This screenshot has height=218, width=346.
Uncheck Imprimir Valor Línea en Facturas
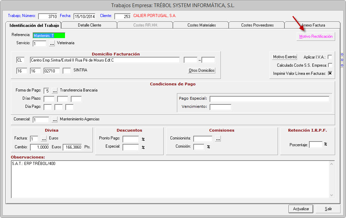(330, 73)
